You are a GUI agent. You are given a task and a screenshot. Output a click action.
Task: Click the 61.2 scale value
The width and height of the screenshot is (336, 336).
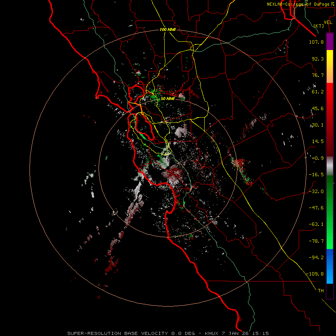pos(318,92)
